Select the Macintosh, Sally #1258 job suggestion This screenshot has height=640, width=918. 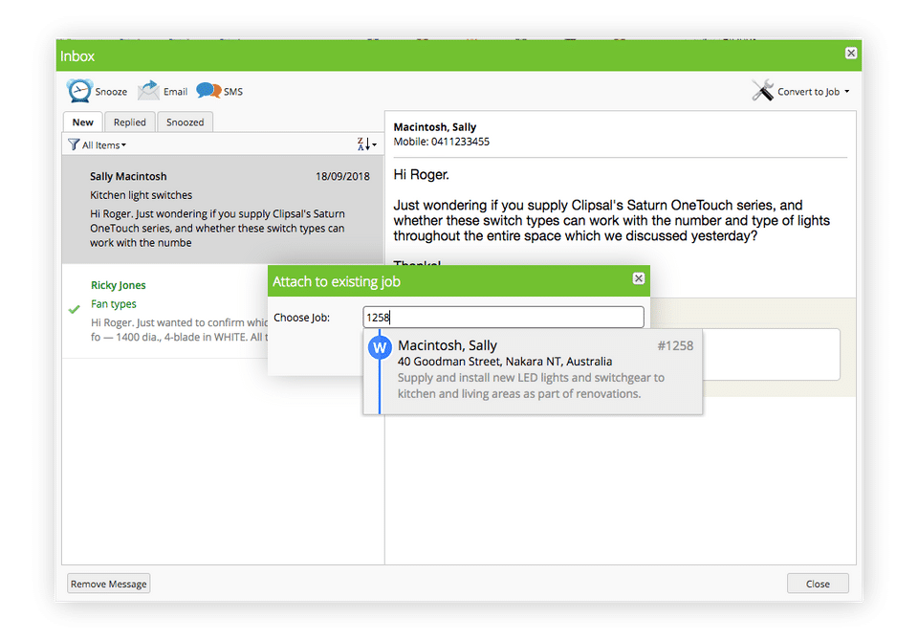(533, 371)
